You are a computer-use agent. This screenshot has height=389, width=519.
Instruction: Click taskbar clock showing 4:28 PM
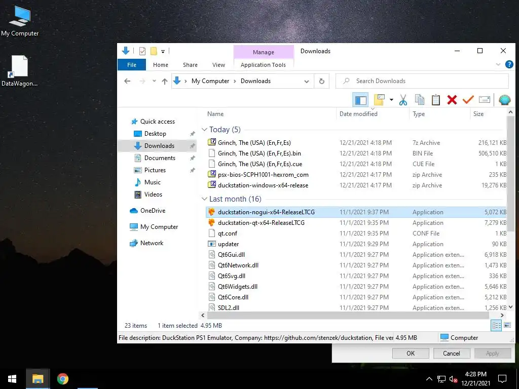(475, 379)
